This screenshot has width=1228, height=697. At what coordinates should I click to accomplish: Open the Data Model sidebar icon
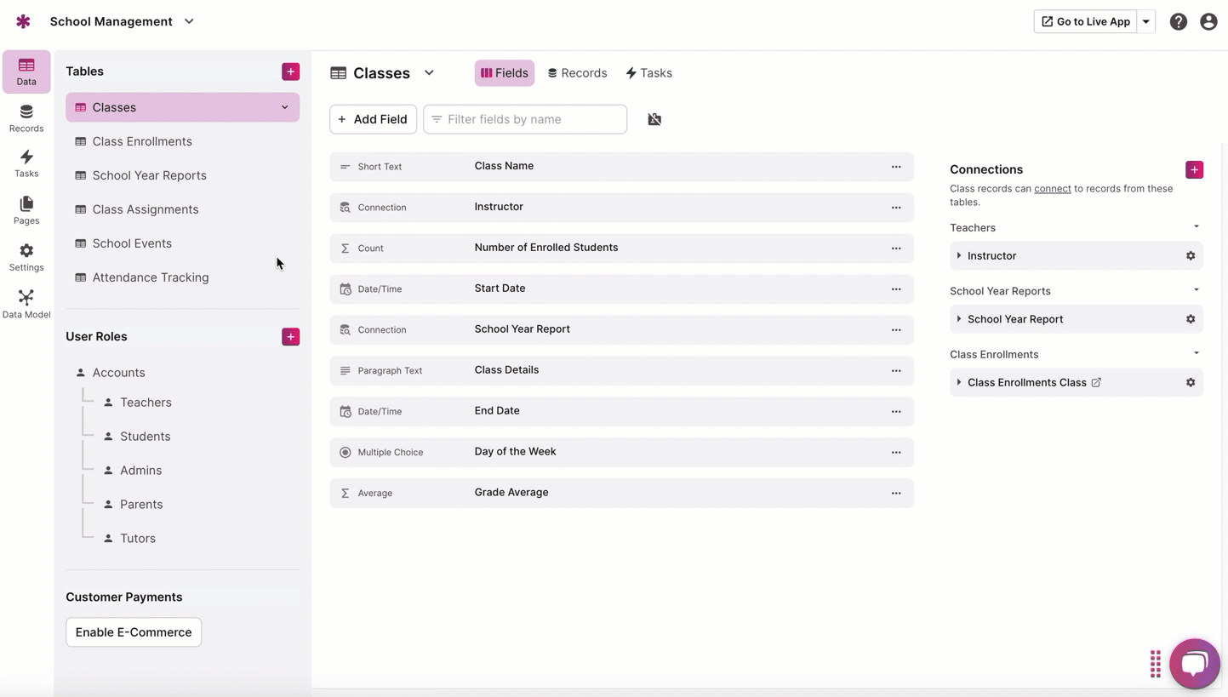click(x=26, y=304)
